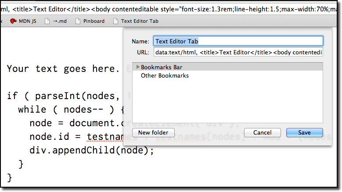Open the MDN JS bookmark

click(23, 21)
